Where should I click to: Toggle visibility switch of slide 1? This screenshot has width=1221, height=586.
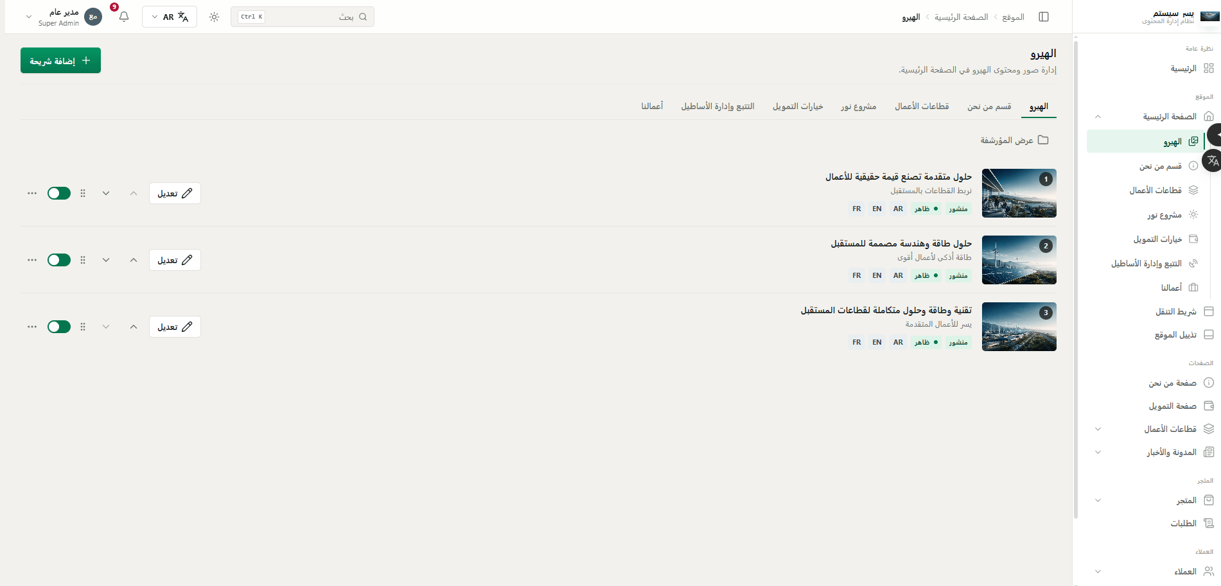[59, 193]
